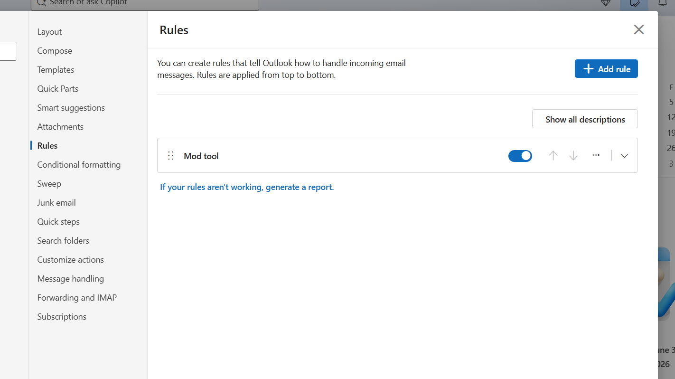The image size is (675, 379).
Task: Open the Layout settings section
Action: coord(50,32)
